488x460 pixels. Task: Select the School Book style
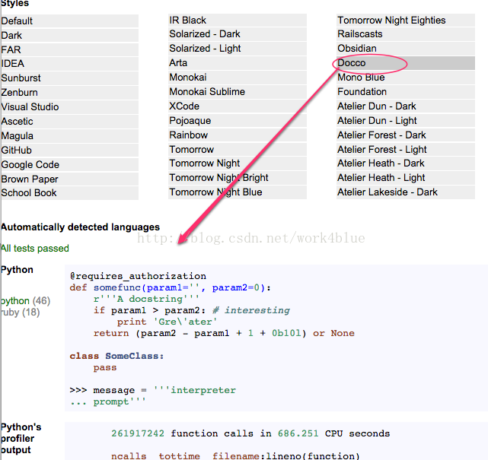[70, 192]
